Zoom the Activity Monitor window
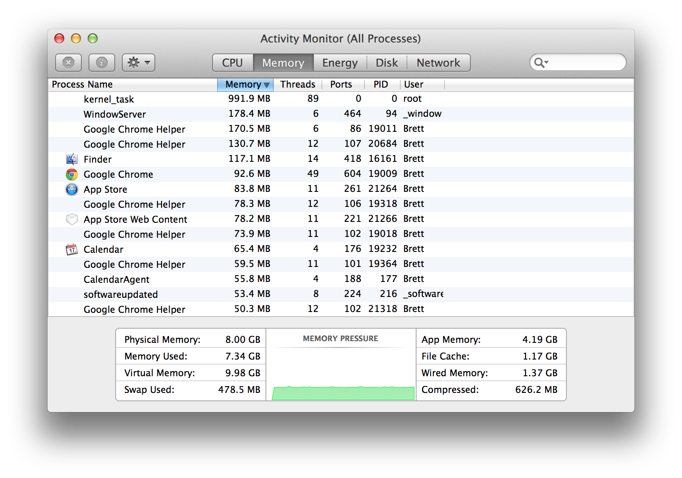The image size is (682, 478). click(93, 38)
